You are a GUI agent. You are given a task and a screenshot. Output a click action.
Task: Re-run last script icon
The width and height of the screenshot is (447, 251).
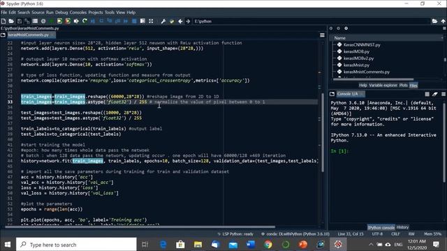(85, 21)
